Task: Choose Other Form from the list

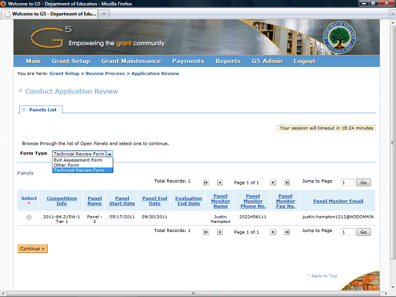Action: (67, 165)
